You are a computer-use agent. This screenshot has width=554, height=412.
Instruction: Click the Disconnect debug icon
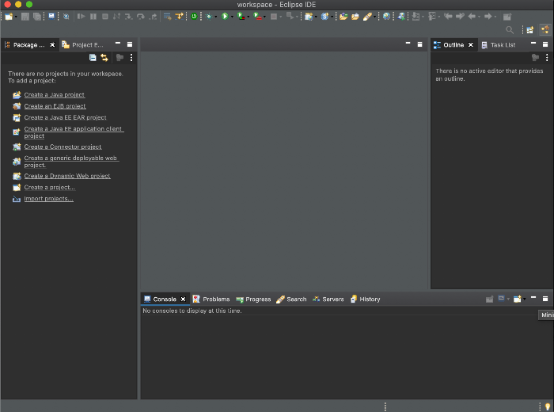[x=116, y=17]
